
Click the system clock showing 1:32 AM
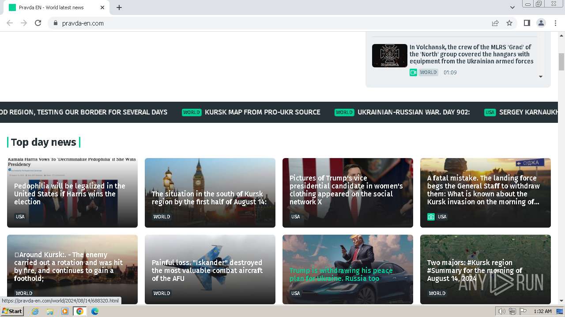(x=542, y=311)
